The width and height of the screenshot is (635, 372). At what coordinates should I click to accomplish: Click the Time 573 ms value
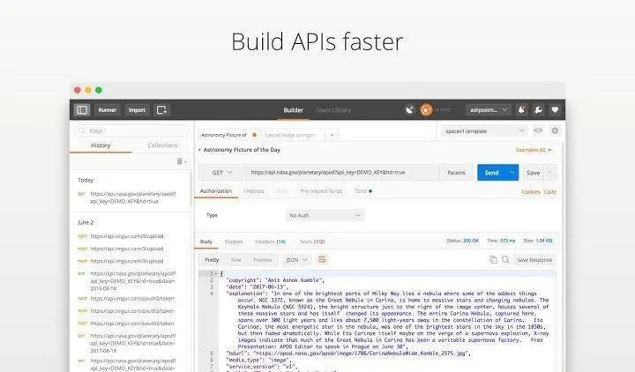(501, 241)
